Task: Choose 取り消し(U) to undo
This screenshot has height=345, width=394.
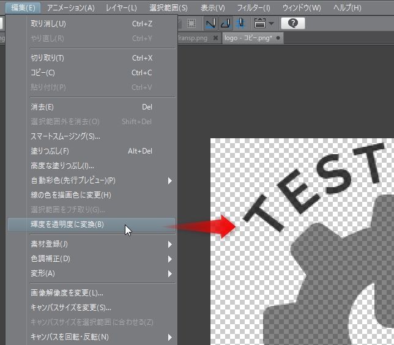Action: 92,24
